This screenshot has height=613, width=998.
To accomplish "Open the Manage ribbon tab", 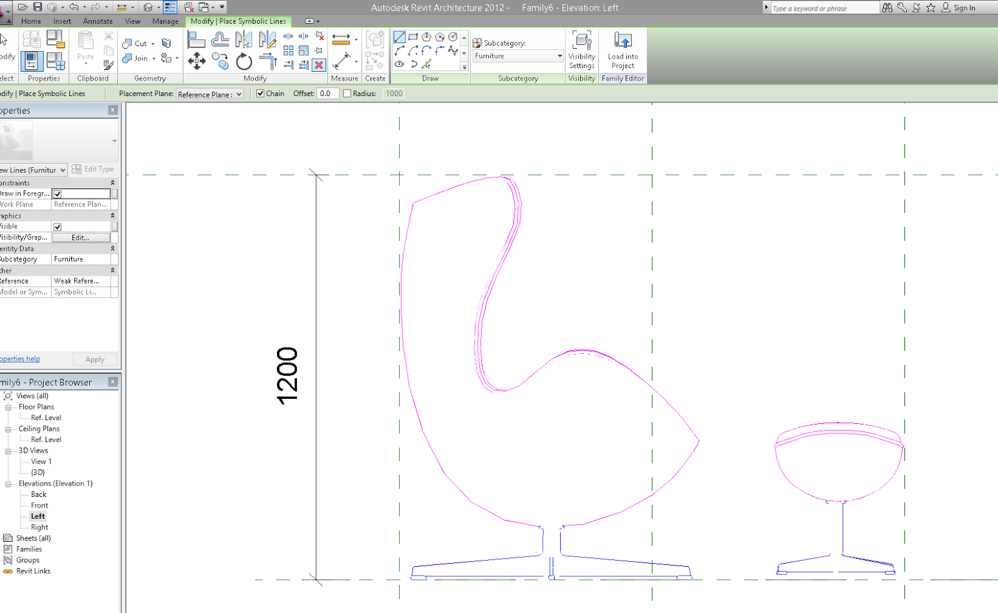I will tap(165, 21).
